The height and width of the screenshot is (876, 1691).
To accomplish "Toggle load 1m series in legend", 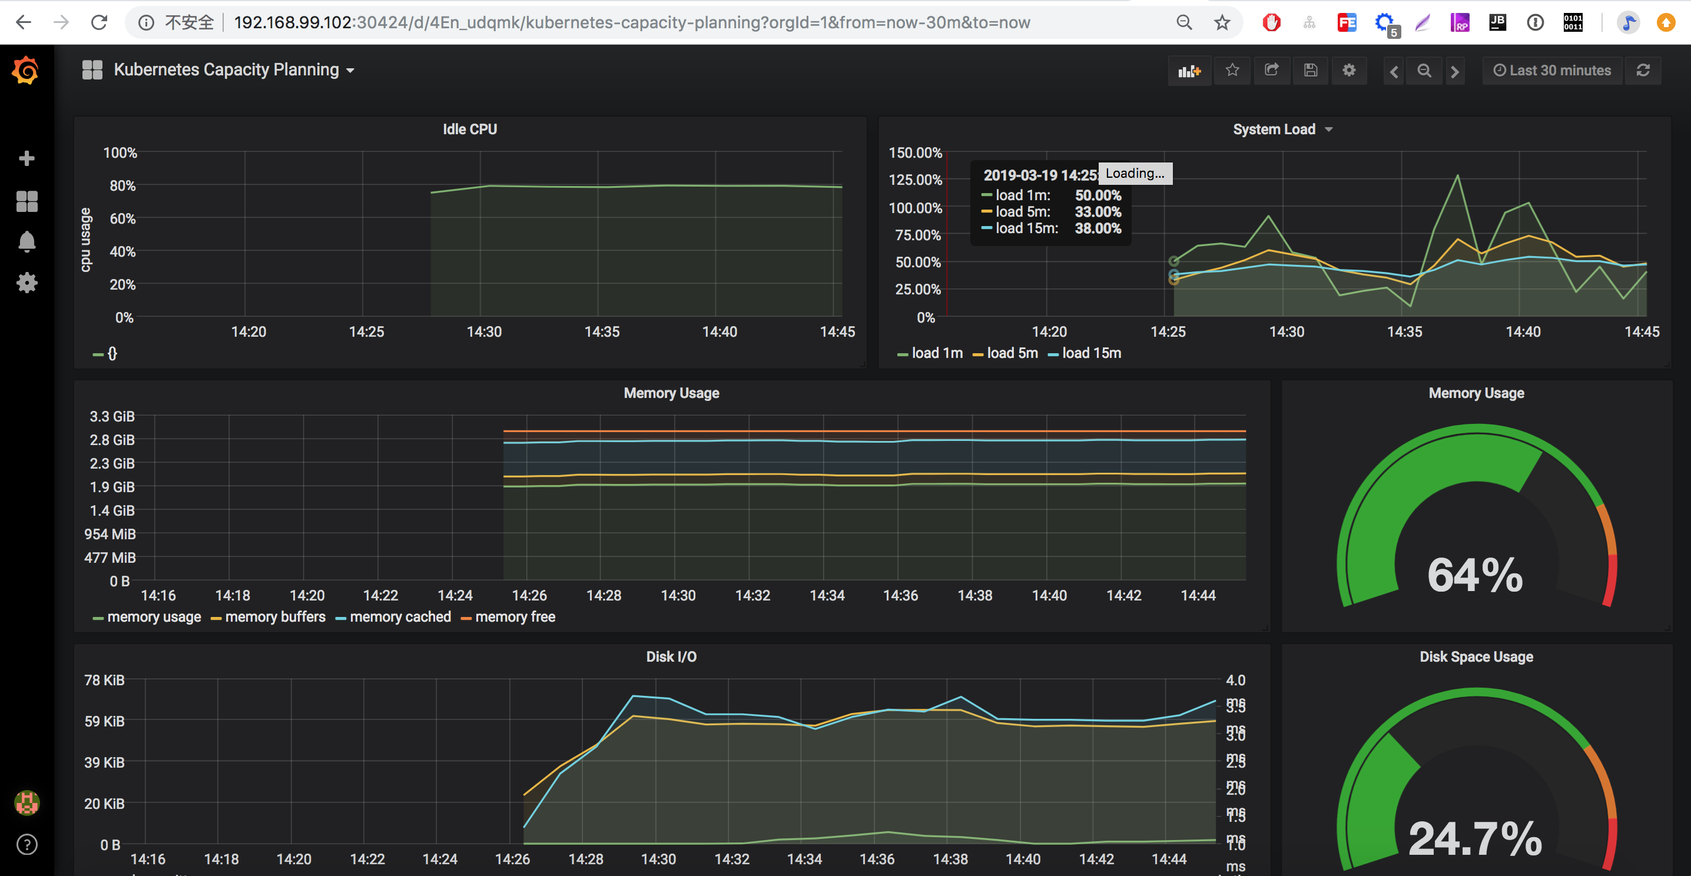I will (x=937, y=353).
